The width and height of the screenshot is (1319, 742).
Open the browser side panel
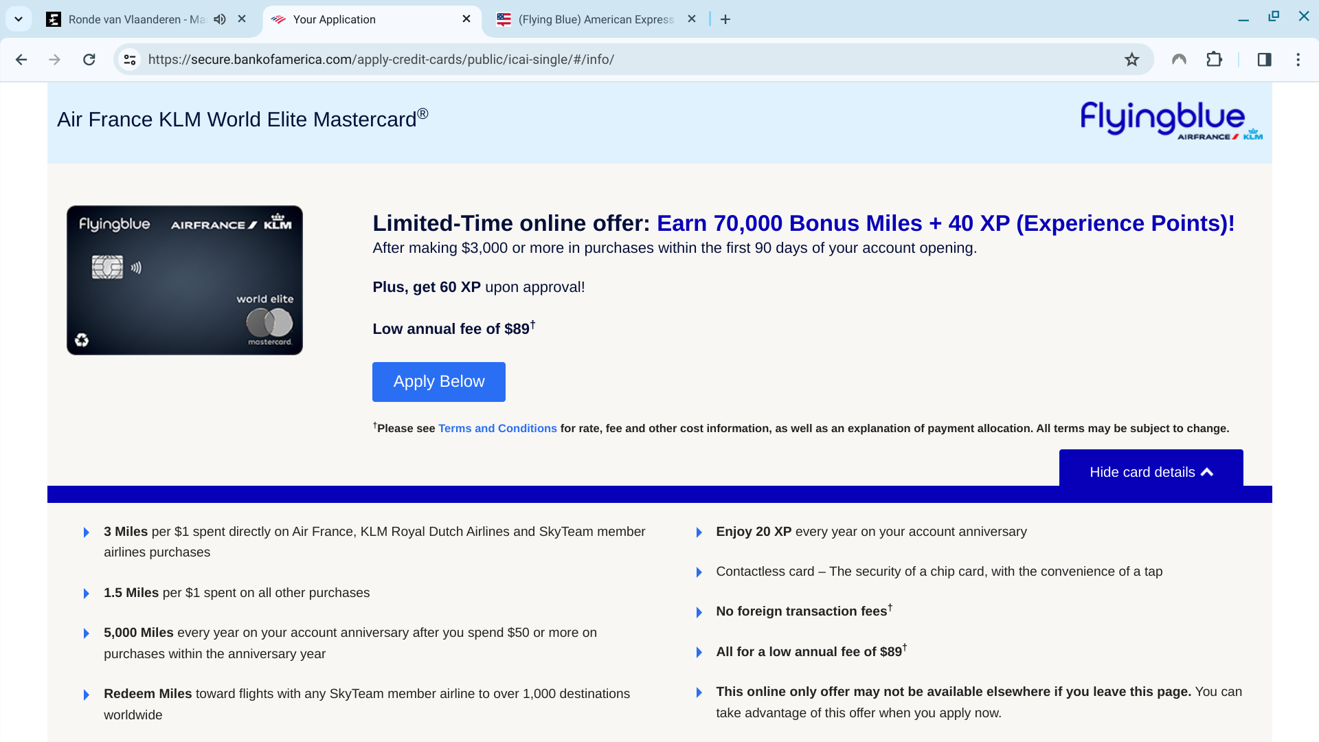(1264, 60)
